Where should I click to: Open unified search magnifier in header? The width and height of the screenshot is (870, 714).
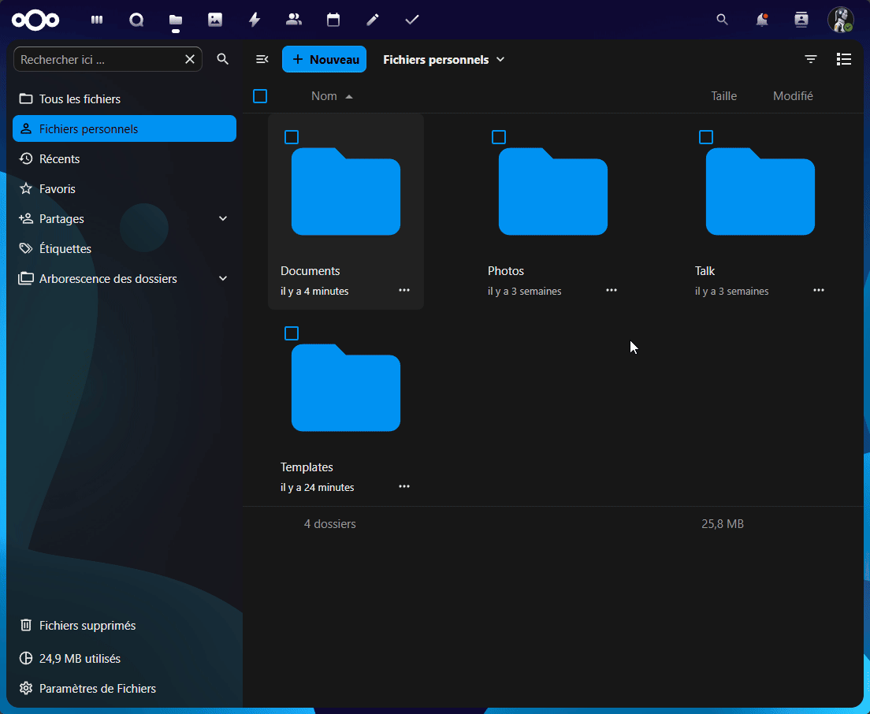tap(723, 20)
